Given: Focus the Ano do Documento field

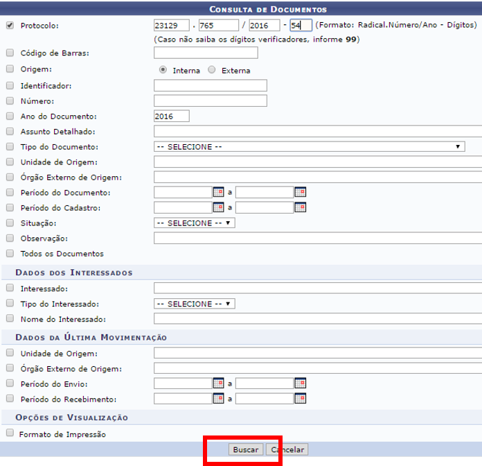Looking at the screenshot, I should (171, 116).
